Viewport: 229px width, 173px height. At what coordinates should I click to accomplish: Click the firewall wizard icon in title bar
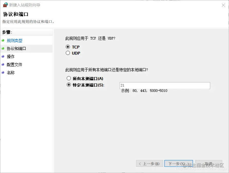5,4
